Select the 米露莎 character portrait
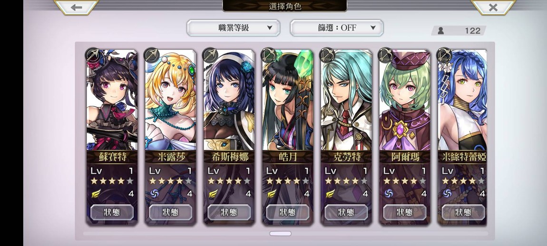 tap(171, 100)
